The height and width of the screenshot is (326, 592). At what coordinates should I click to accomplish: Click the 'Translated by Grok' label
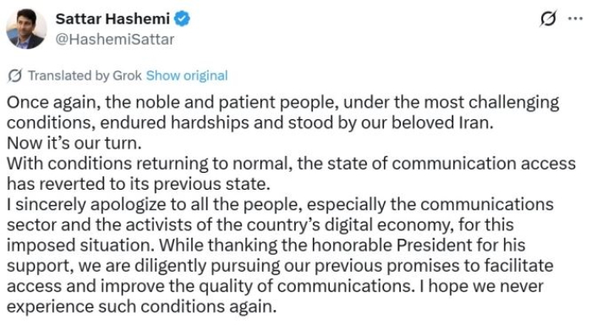[x=85, y=75]
